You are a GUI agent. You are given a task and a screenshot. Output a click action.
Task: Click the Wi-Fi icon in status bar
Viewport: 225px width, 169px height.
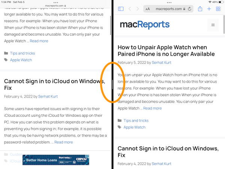(210, 2)
